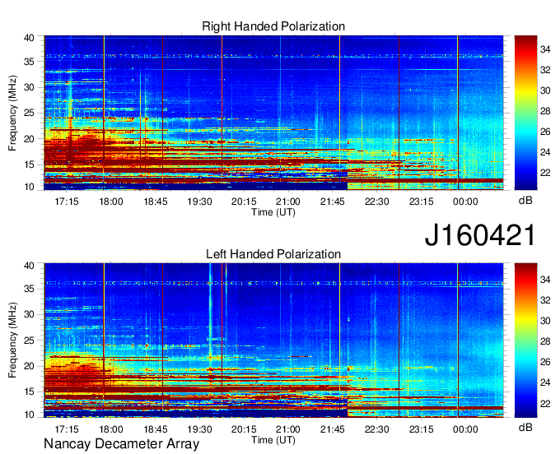Click the 'Frequency (MHz)' axis label of the right-handed plot
The image size is (560, 454).
12,113
